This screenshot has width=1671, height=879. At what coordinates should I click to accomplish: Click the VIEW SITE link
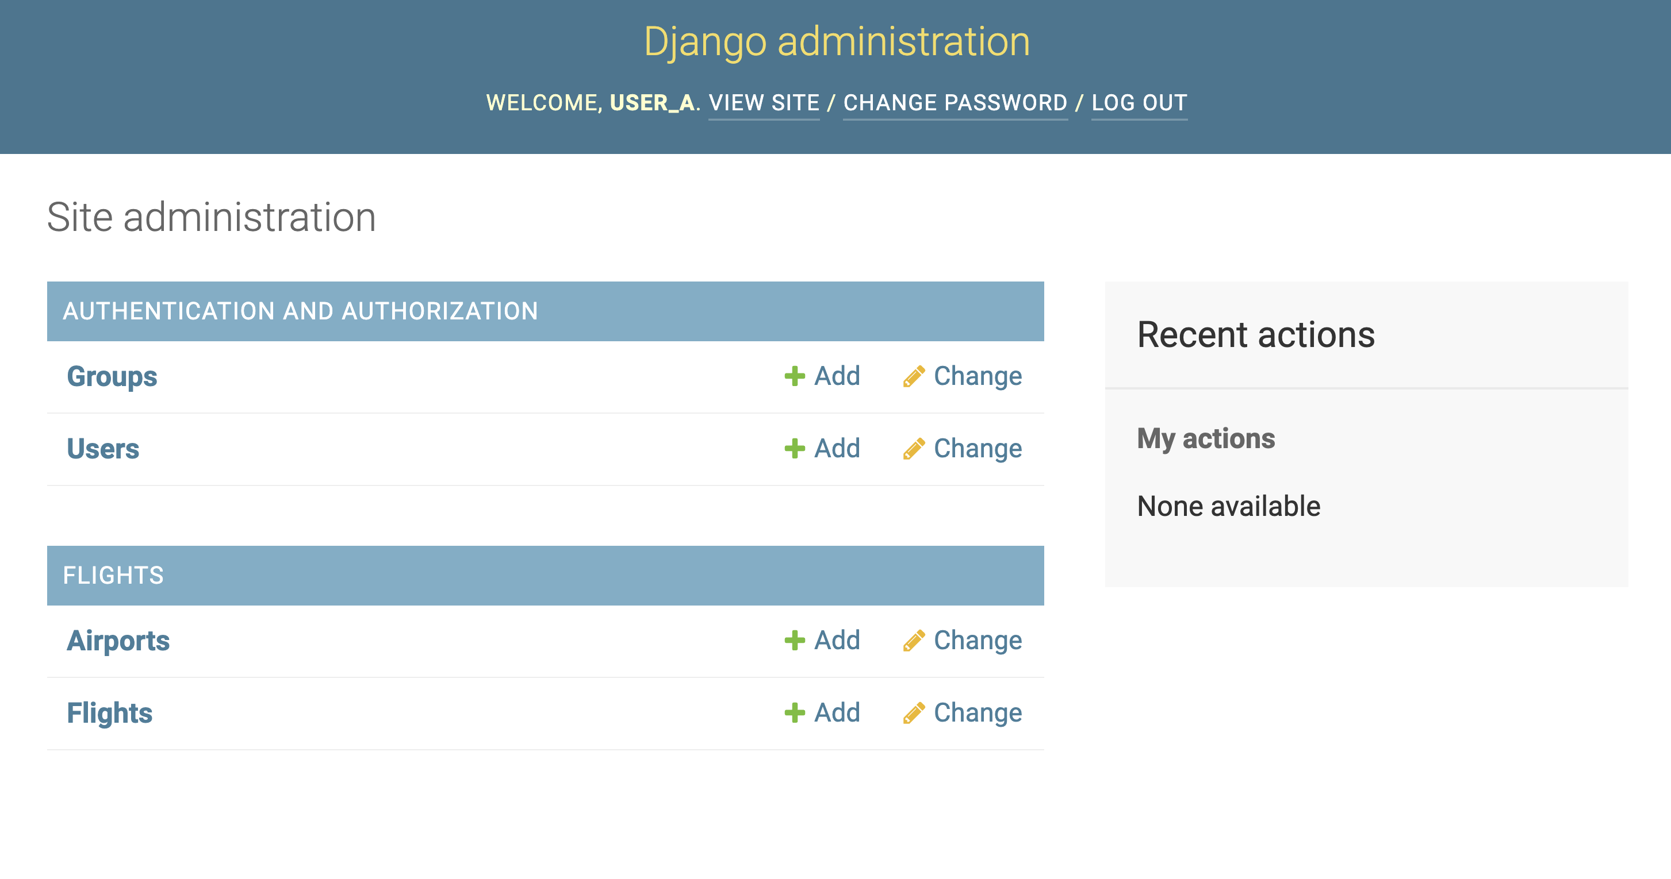click(x=764, y=102)
